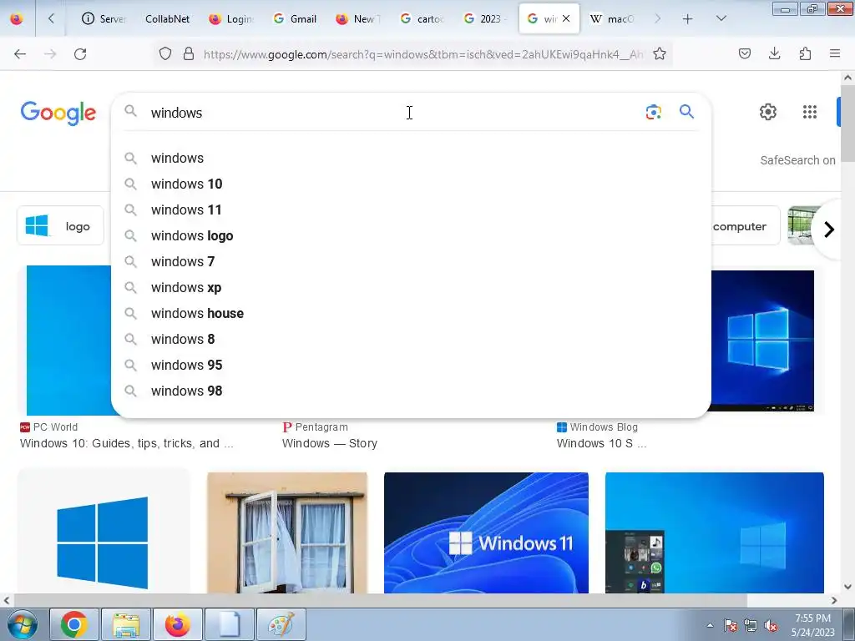Open the Firefox downloads icon
This screenshot has height=641, width=855.
tap(774, 53)
